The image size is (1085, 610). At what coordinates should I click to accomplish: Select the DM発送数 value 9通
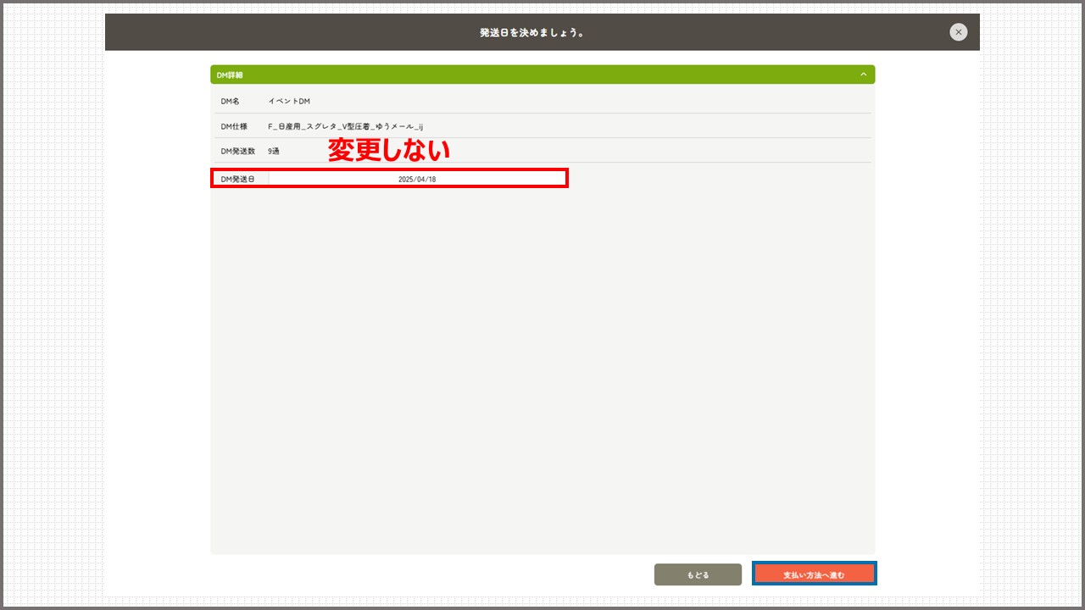pyautogui.click(x=275, y=151)
